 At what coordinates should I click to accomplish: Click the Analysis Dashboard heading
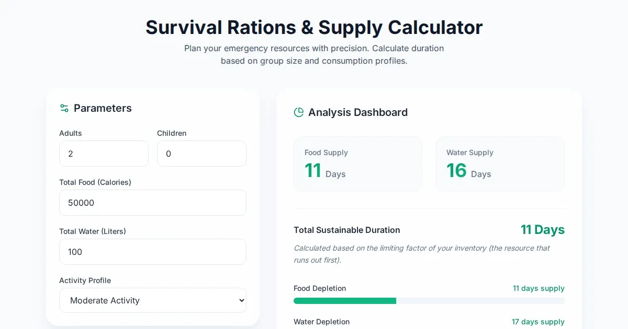[x=357, y=112]
